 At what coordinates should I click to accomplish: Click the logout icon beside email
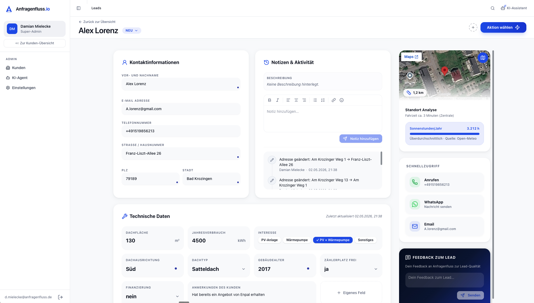click(60, 297)
